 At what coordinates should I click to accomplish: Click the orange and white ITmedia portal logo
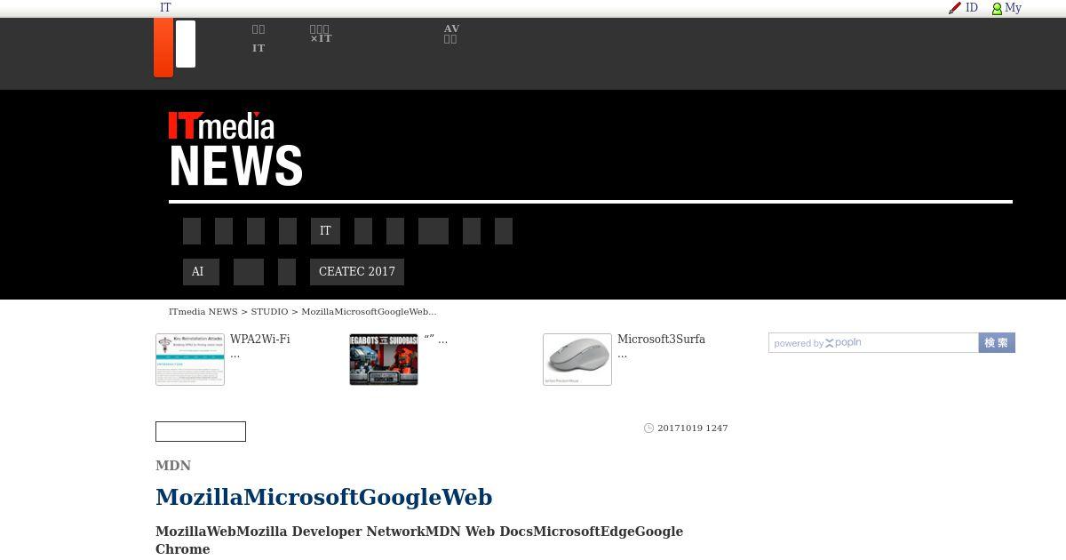tap(175, 47)
